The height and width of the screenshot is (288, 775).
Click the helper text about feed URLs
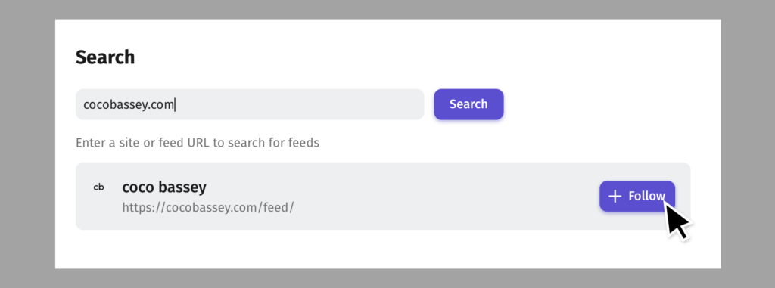tap(198, 144)
